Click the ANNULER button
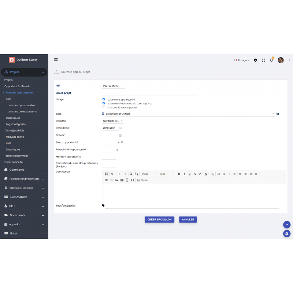This screenshot has width=293, height=293. pos(188,219)
